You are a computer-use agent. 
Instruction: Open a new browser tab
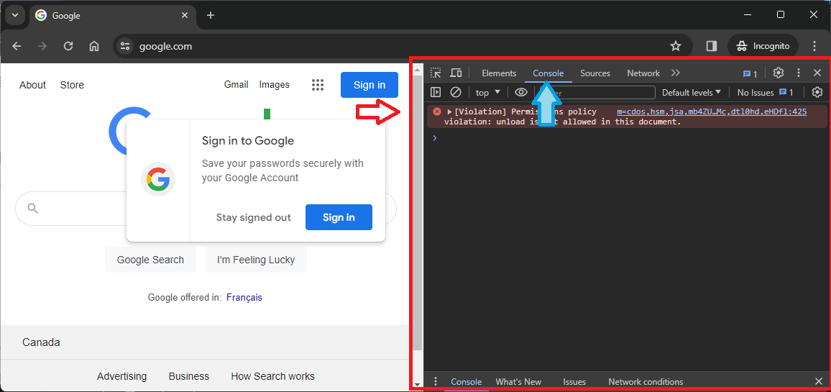point(211,15)
